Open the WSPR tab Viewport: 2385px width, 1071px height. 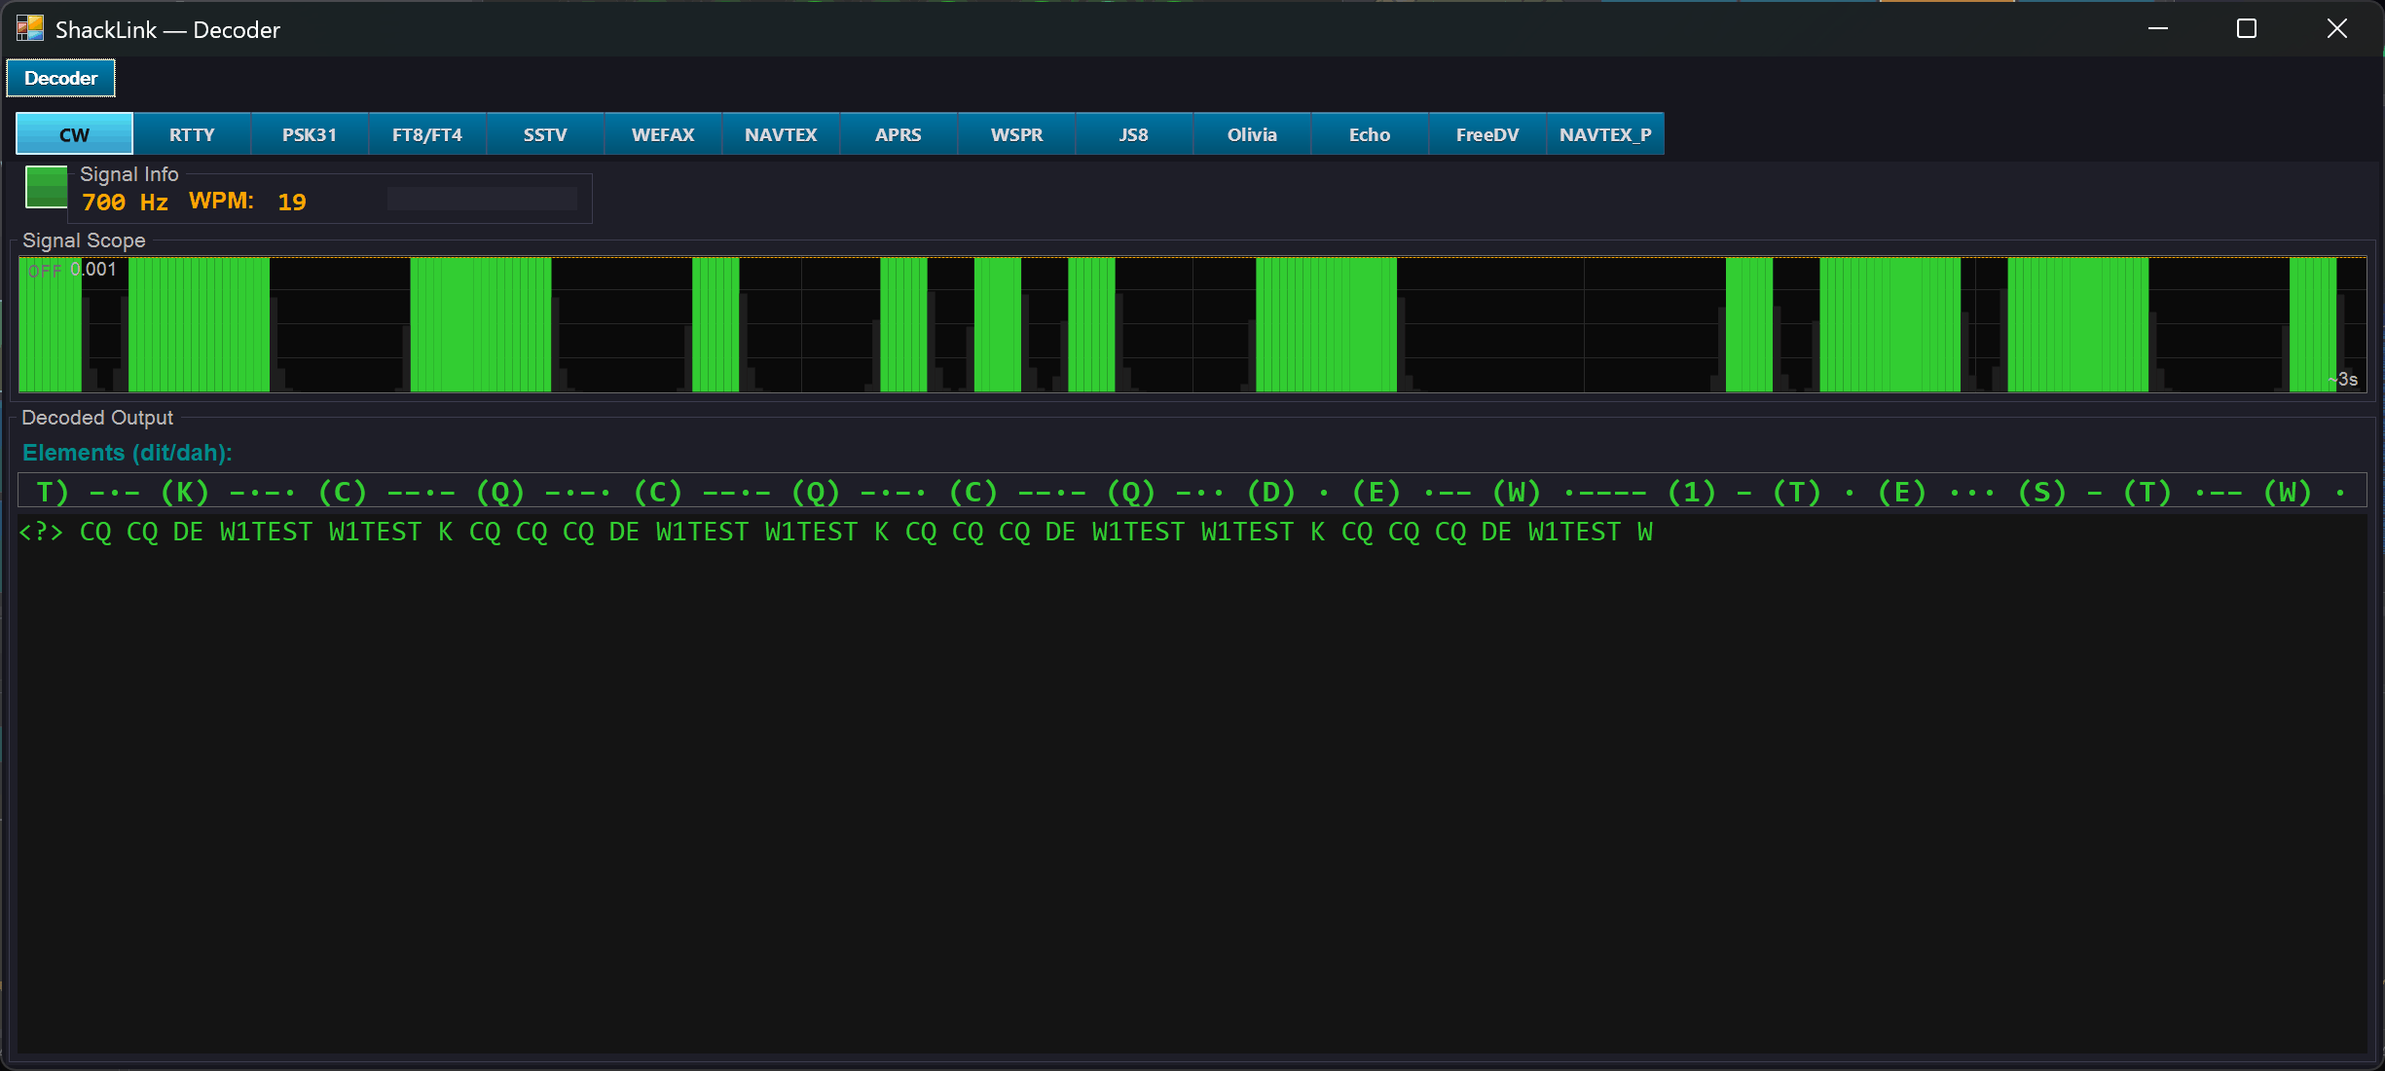click(1016, 134)
